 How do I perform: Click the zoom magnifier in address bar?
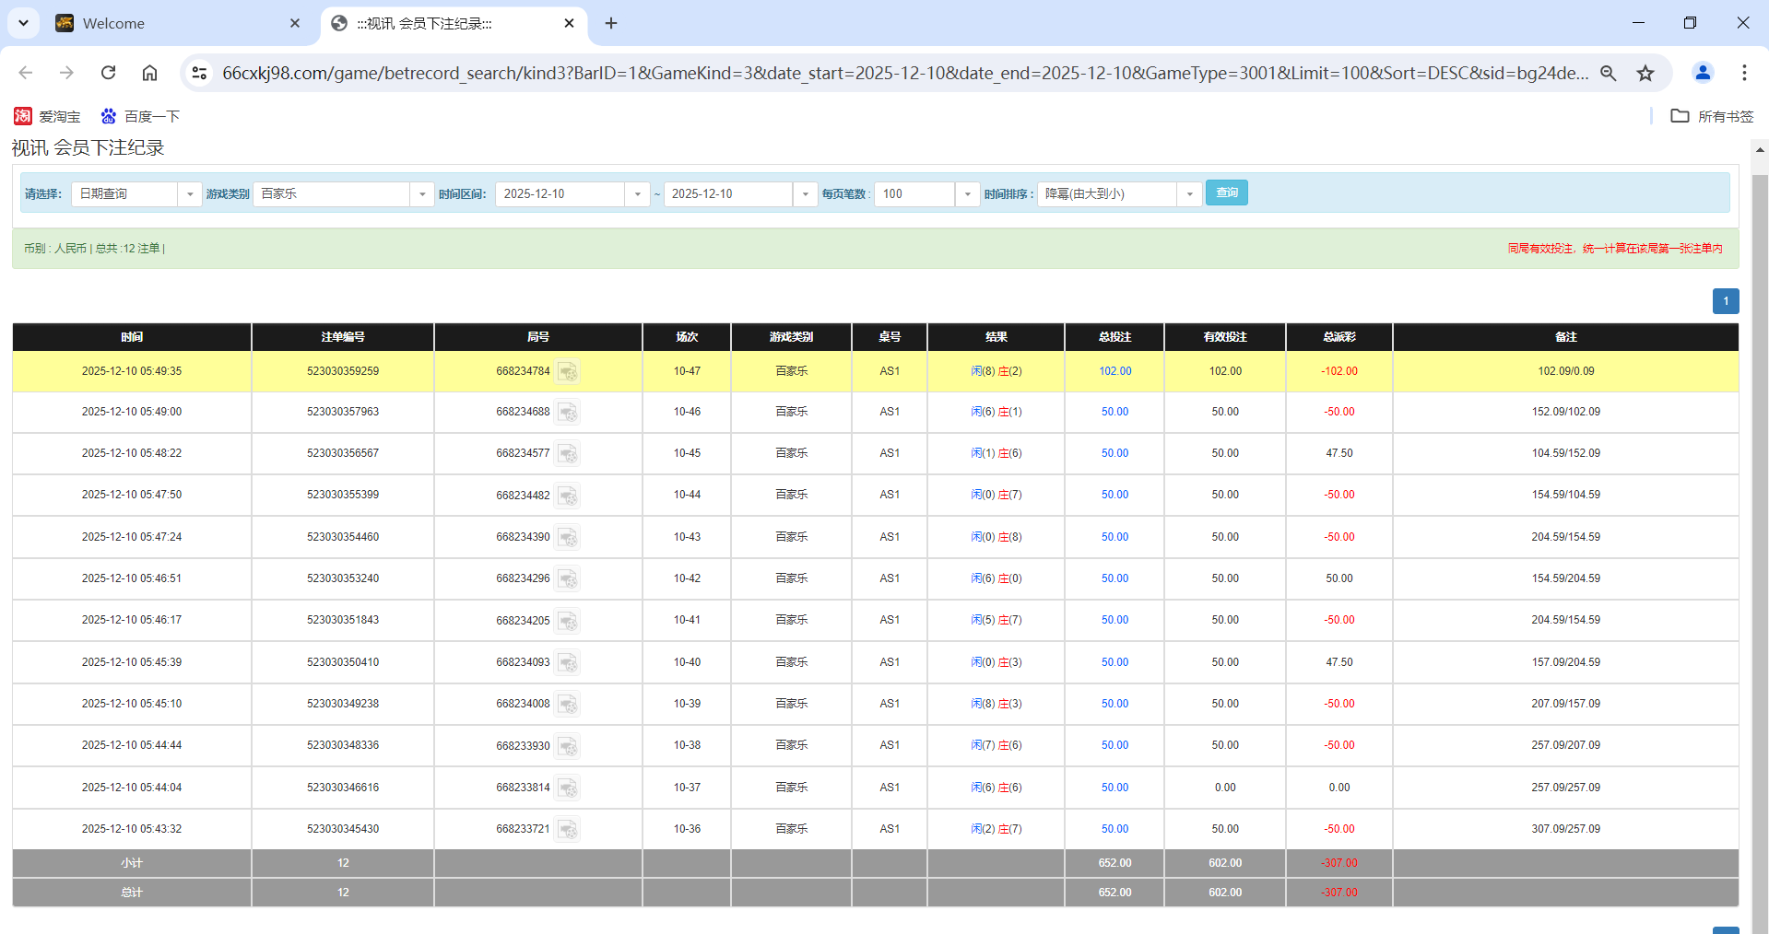1609,73
